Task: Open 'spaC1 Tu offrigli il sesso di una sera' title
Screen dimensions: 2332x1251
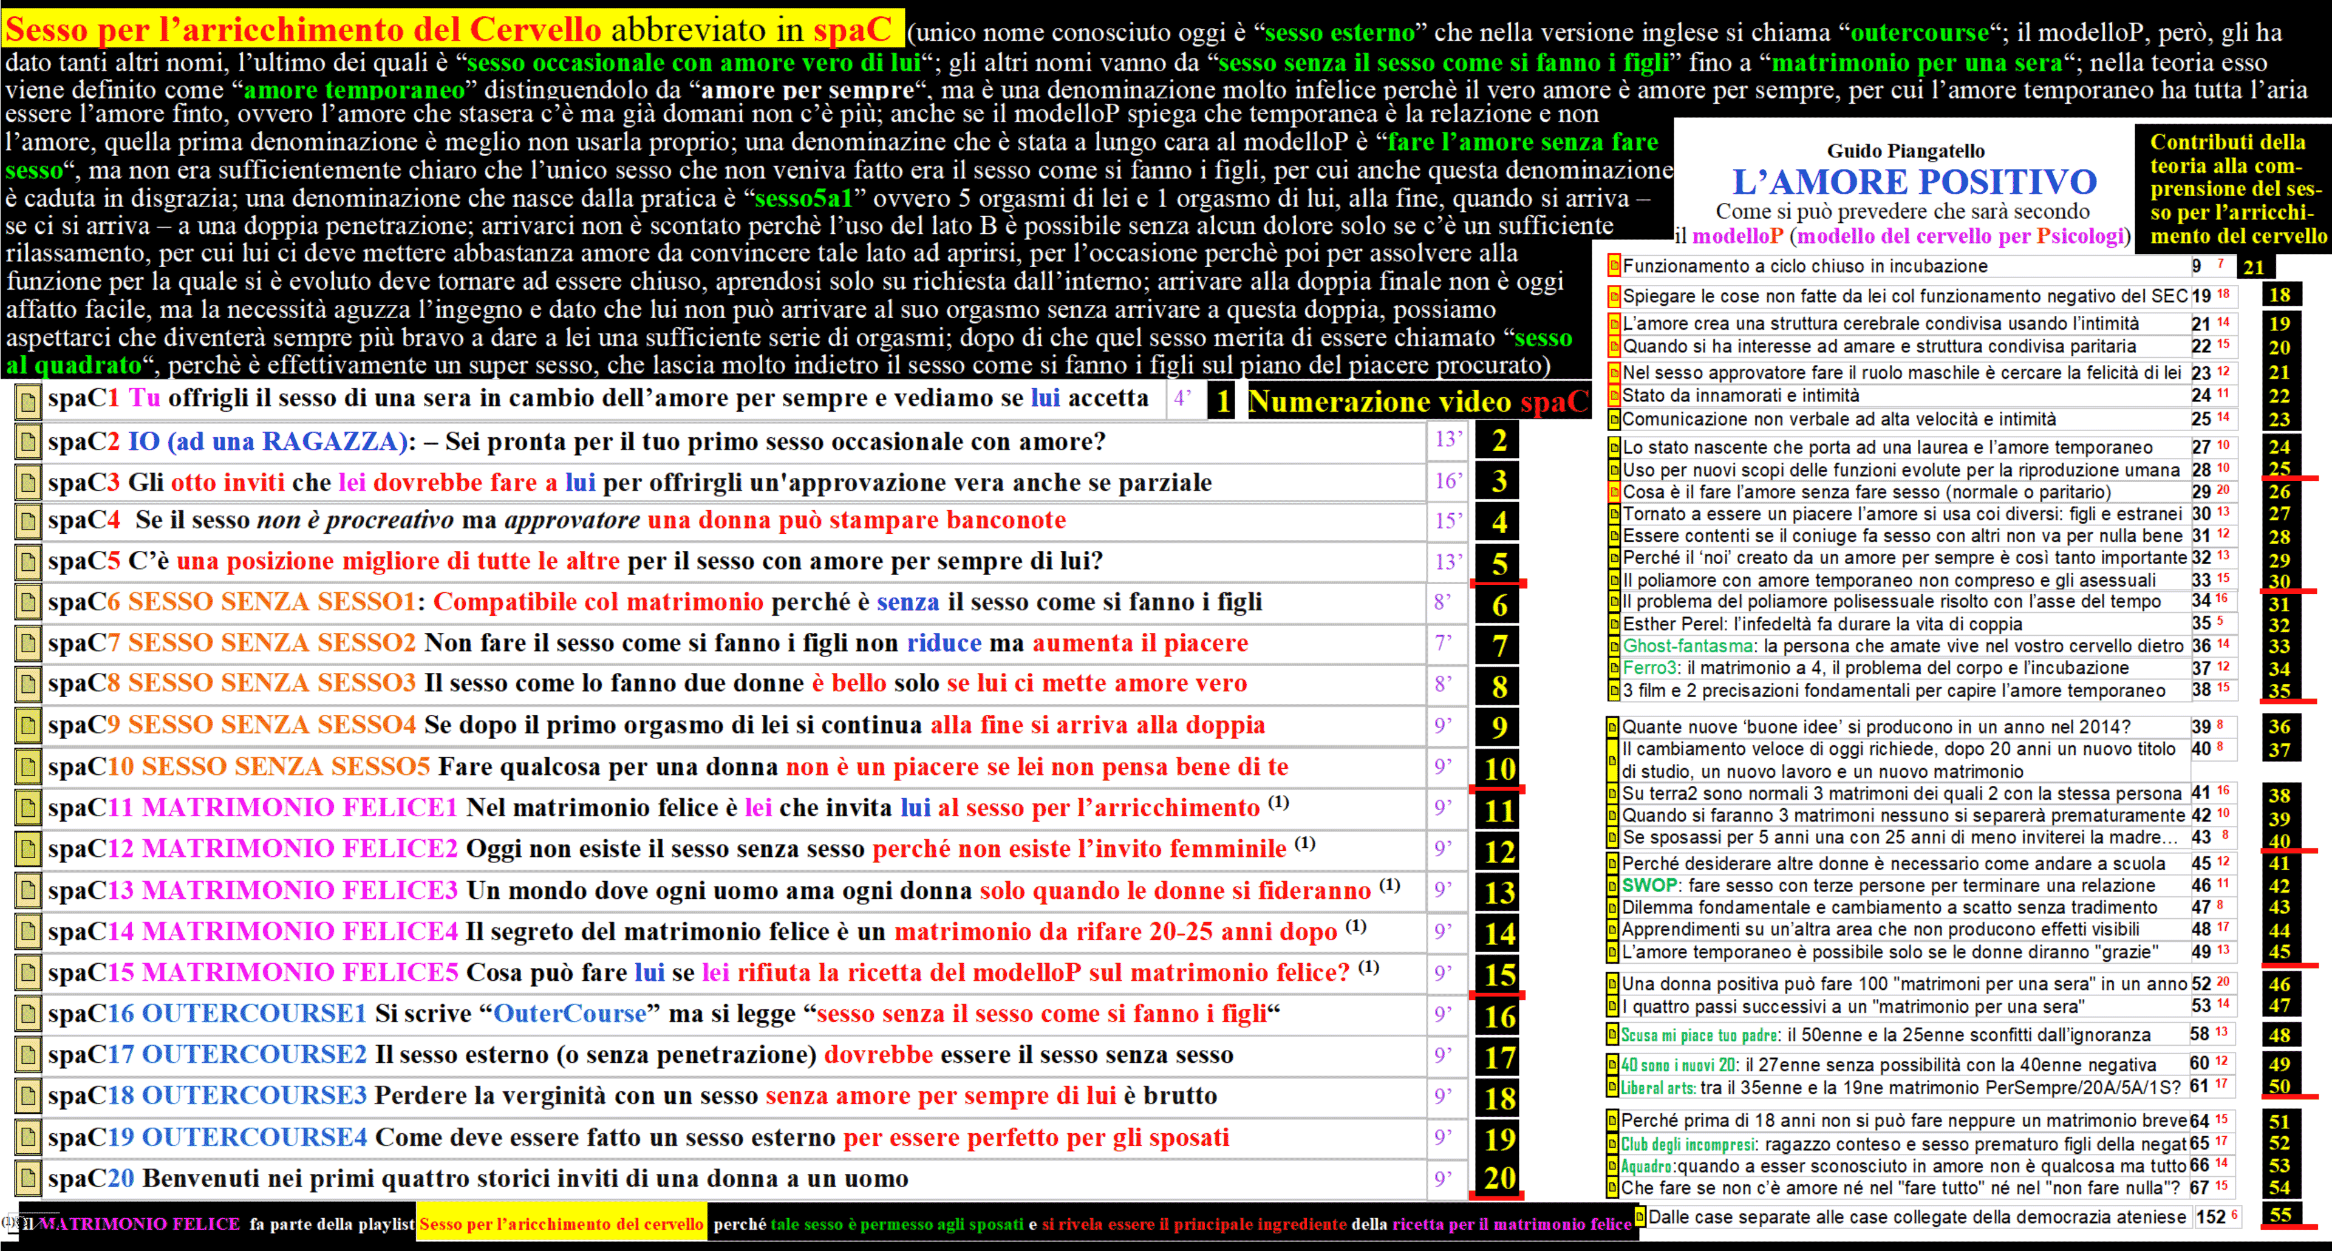Action: point(598,398)
